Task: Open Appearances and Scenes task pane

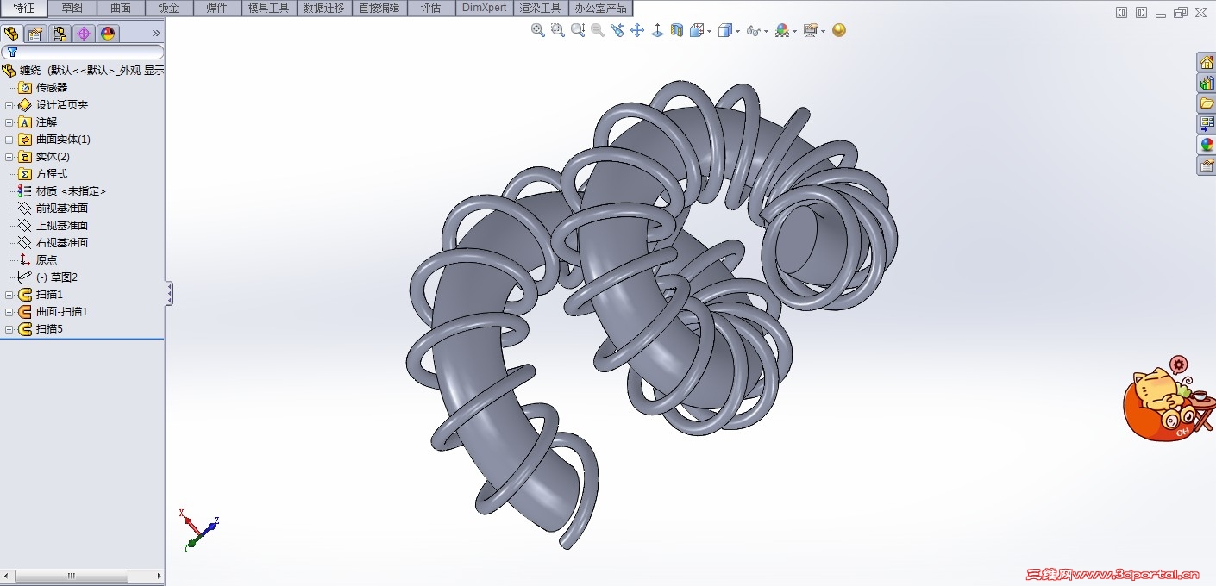Action: point(1207,145)
